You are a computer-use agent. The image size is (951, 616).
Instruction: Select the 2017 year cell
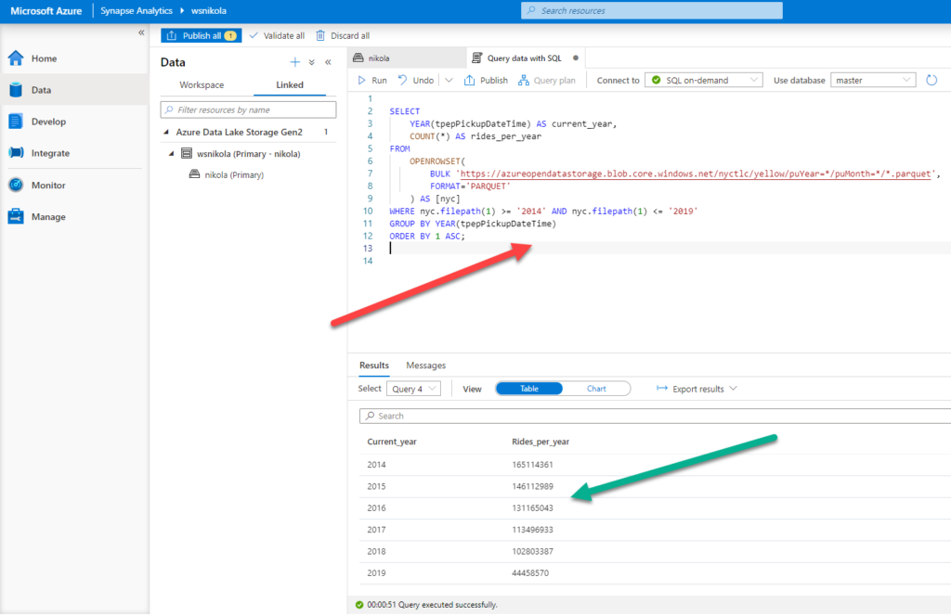coord(376,530)
